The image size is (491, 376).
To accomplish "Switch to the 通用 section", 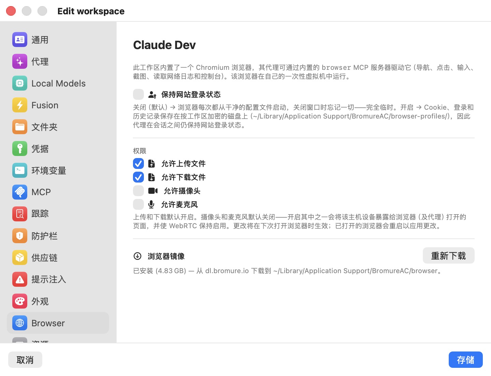I will tap(58, 40).
